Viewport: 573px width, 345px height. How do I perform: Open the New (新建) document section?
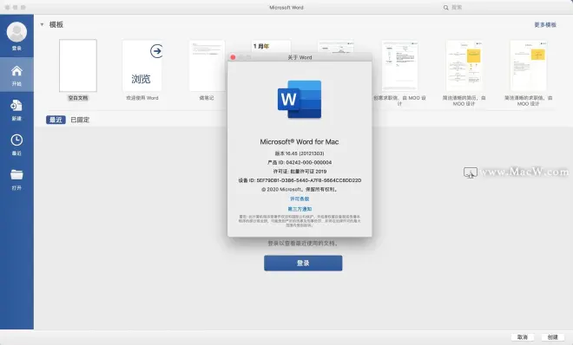[x=16, y=110]
